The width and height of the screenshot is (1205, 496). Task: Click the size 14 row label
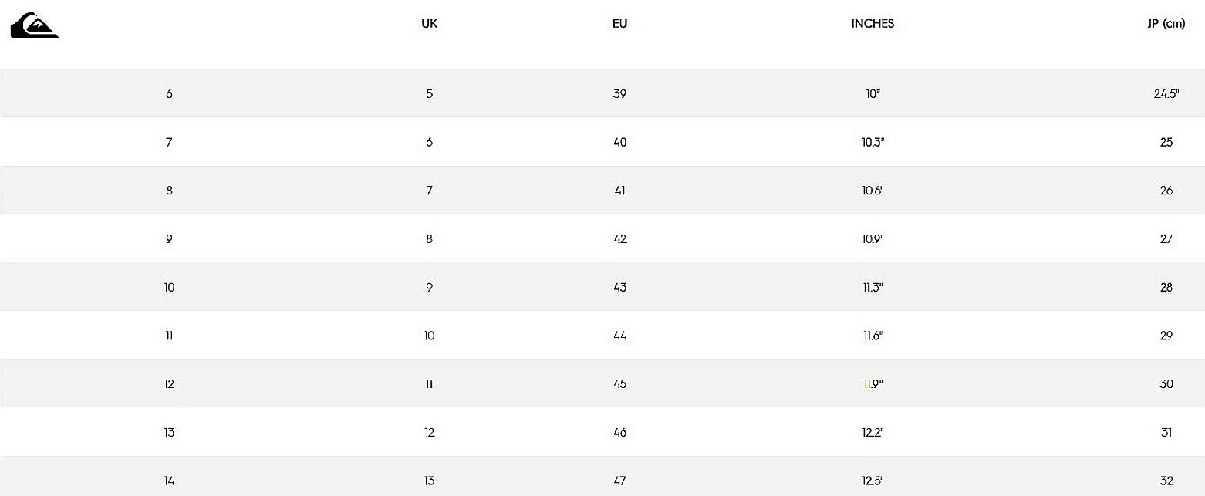click(169, 481)
